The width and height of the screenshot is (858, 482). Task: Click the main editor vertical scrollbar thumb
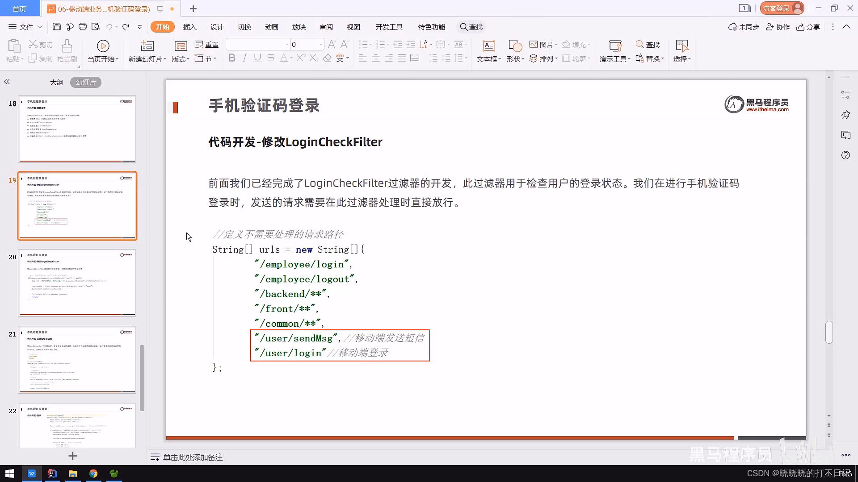click(829, 332)
